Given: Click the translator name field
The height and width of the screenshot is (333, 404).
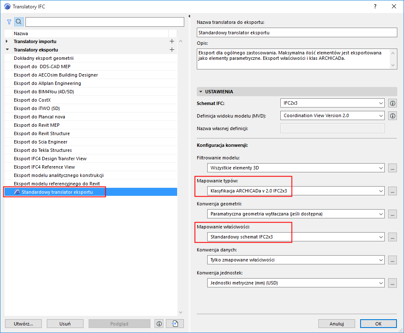Looking at the screenshot, I should 297,33.
